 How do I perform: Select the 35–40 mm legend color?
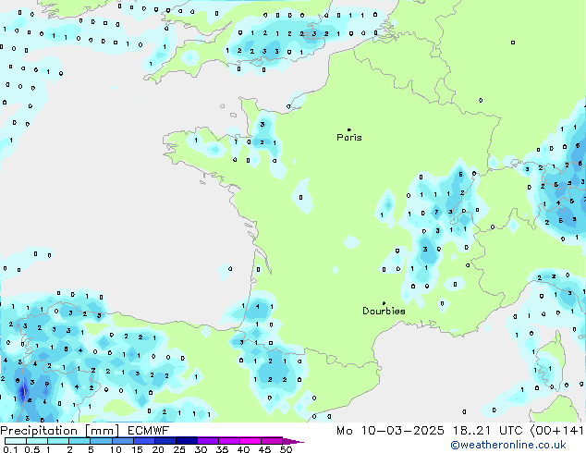(x=229, y=441)
